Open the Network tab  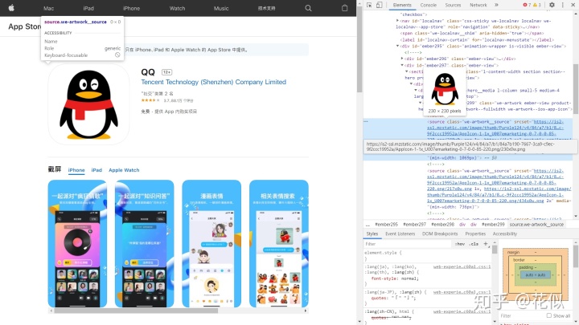478,5
